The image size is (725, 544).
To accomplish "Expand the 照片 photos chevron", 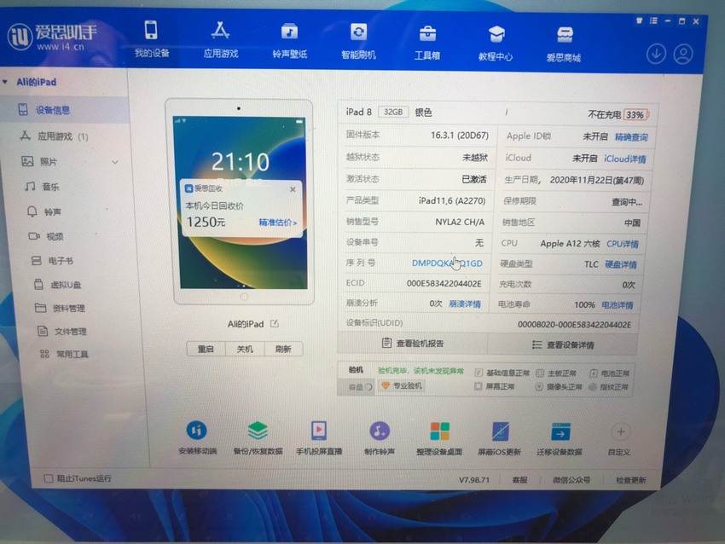I will tap(114, 162).
